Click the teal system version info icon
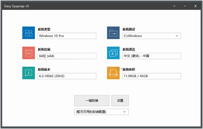Screen dimensions: 203x129 (x=28, y=73)
